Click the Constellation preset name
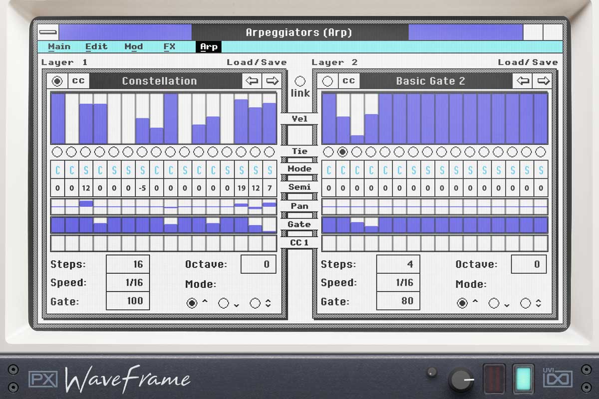Image resolution: width=599 pixels, height=399 pixels. point(159,81)
